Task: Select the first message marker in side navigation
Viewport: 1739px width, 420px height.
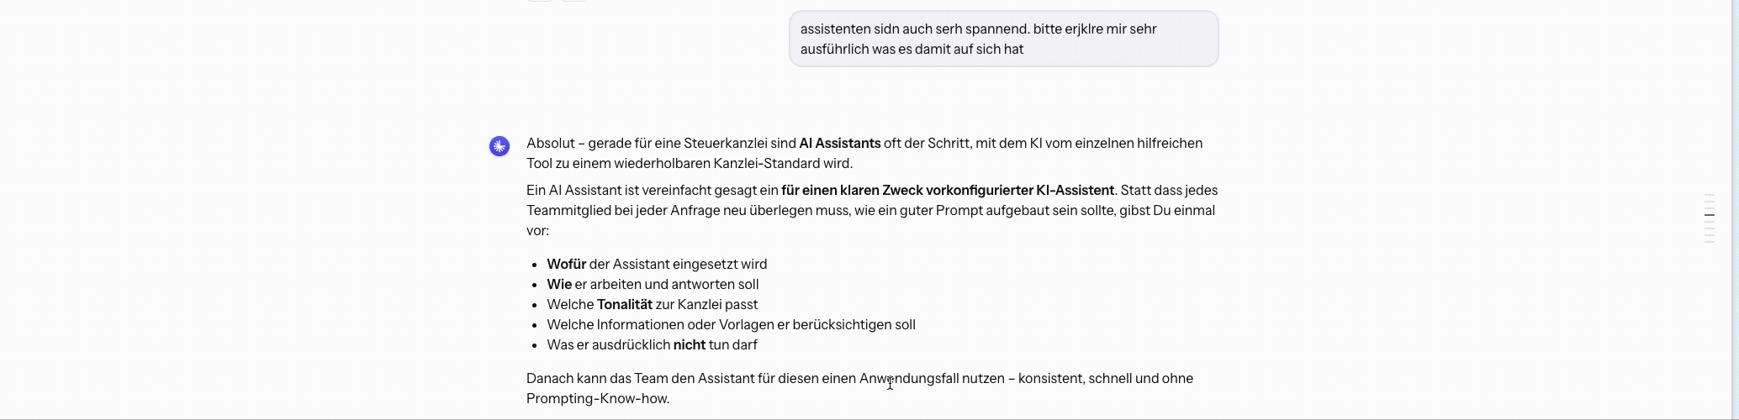Action: coord(1710,195)
